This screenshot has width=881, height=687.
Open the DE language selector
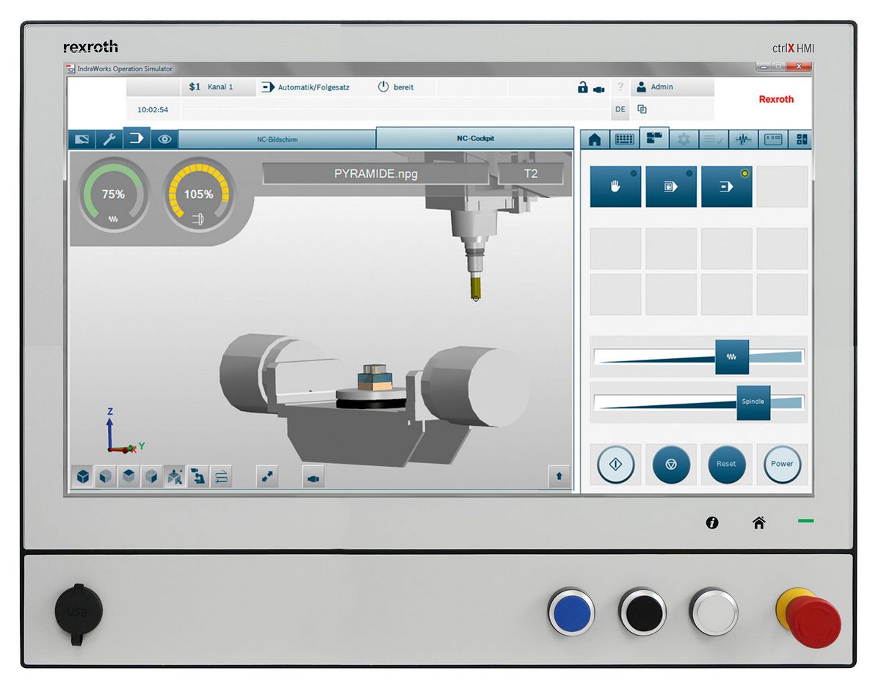pyautogui.click(x=620, y=109)
